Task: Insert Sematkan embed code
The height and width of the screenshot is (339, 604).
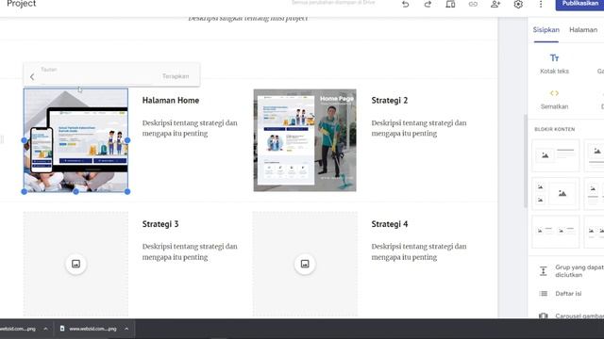Action: tap(554, 100)
